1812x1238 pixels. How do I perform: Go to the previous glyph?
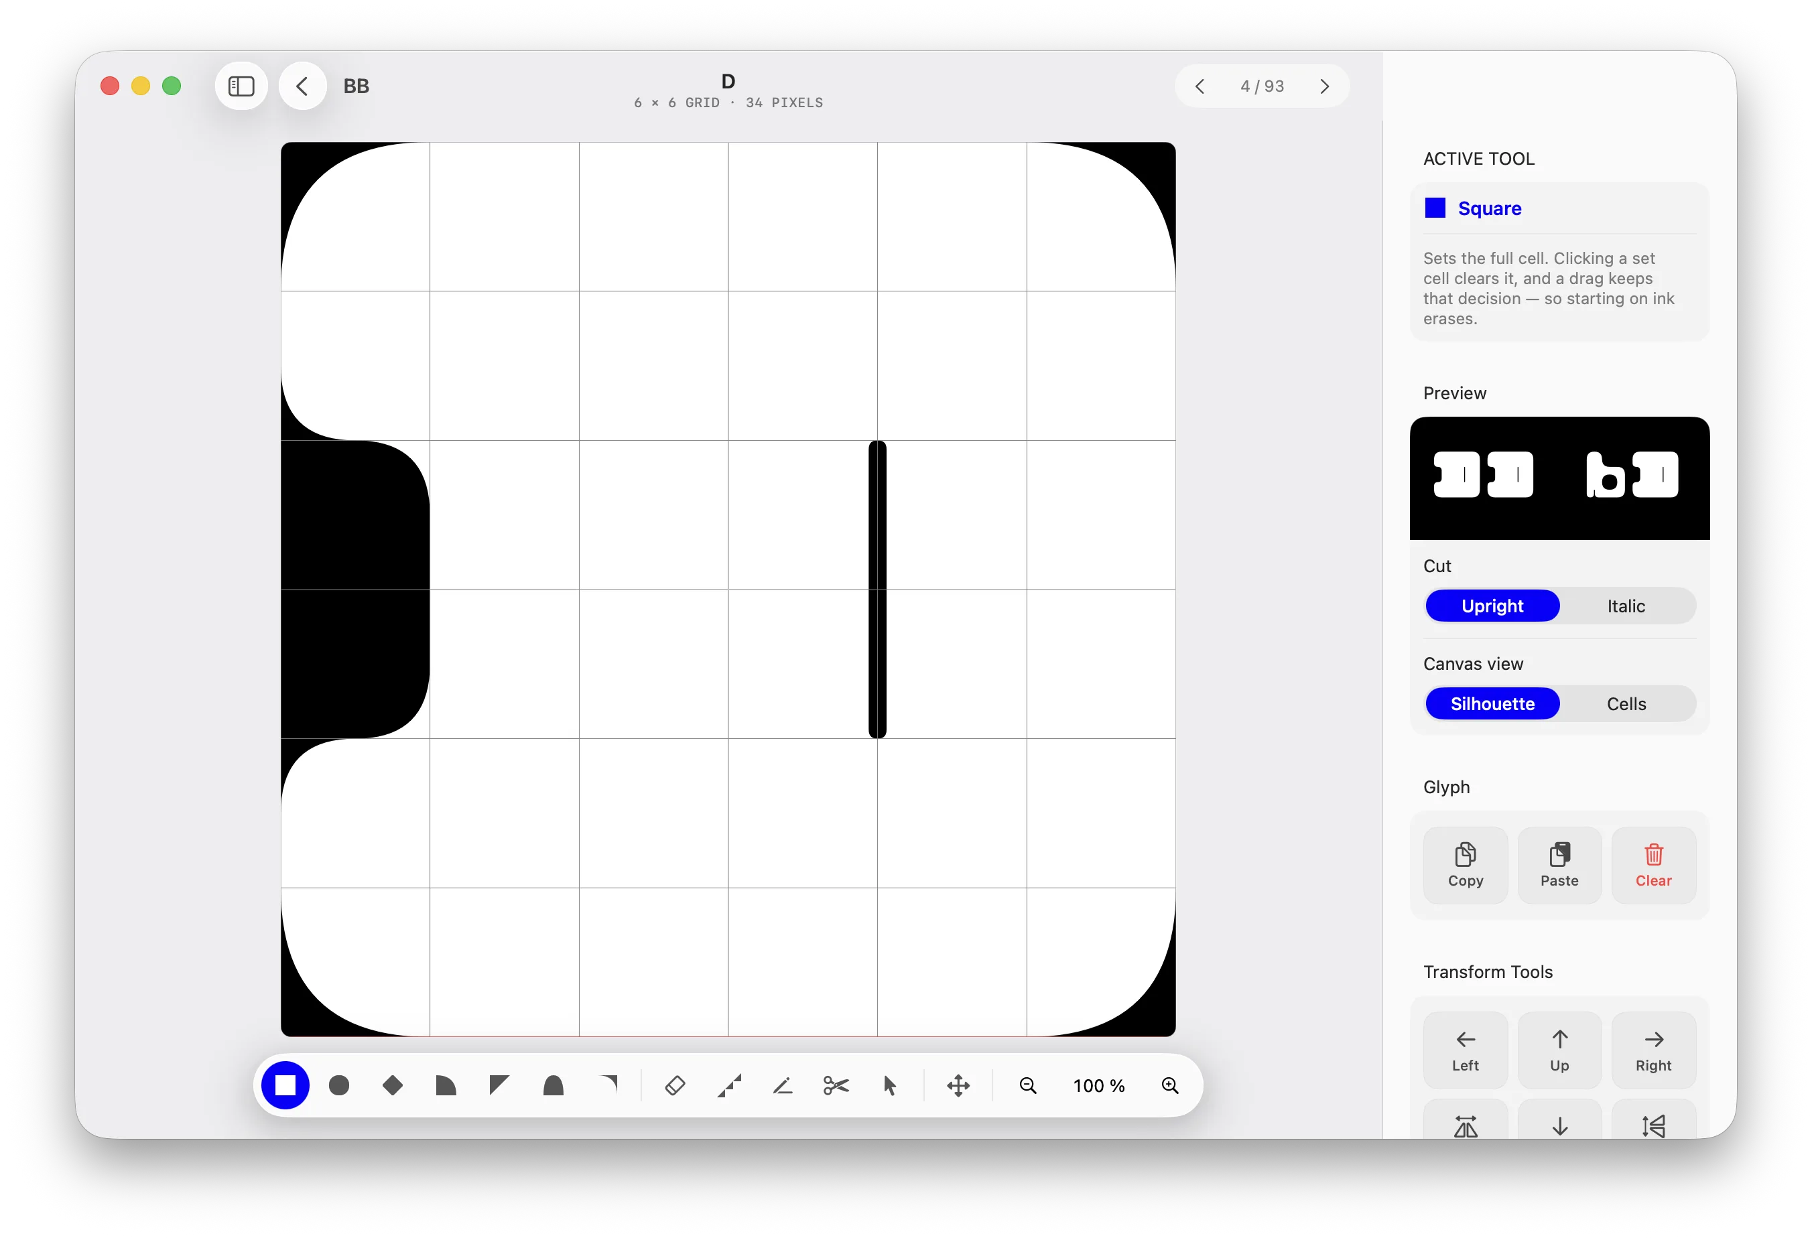(x=1200, y=86)
